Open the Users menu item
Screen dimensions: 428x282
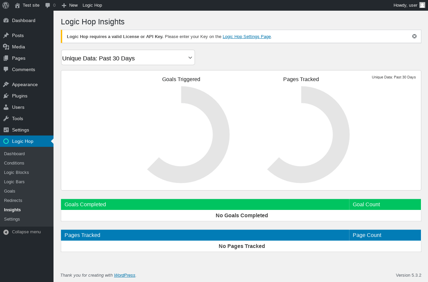(x=27, y=107)
